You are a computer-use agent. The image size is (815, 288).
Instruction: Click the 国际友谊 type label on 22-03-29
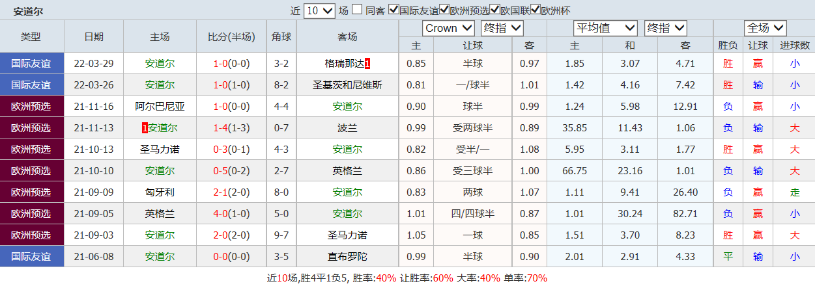[x=31, y=64]
